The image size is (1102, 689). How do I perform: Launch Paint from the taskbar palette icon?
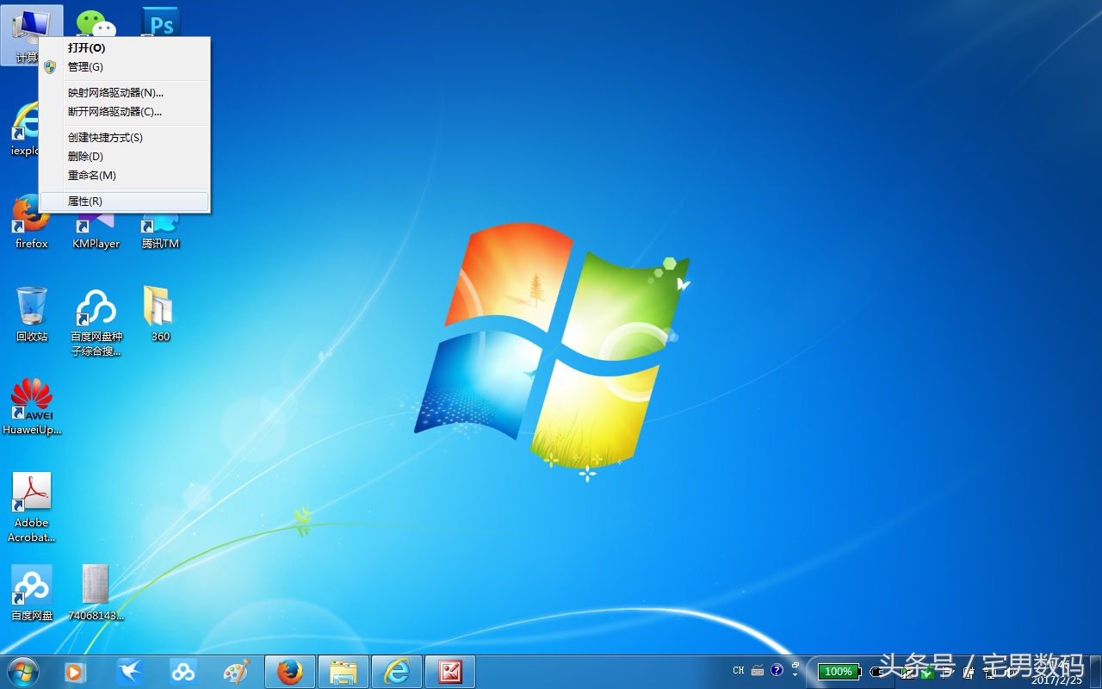[236, 672]
